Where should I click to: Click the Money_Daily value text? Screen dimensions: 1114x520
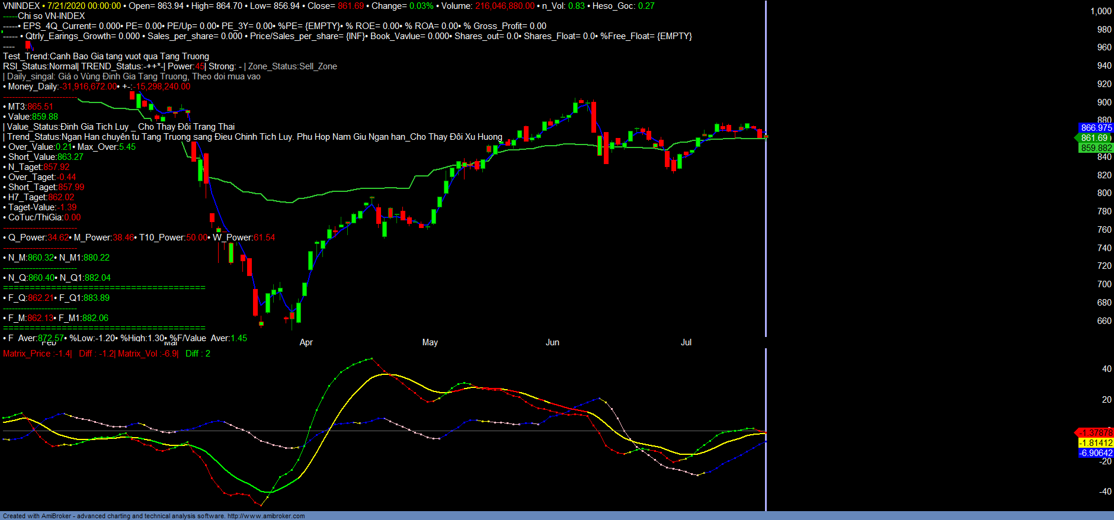tap(89, 86)
